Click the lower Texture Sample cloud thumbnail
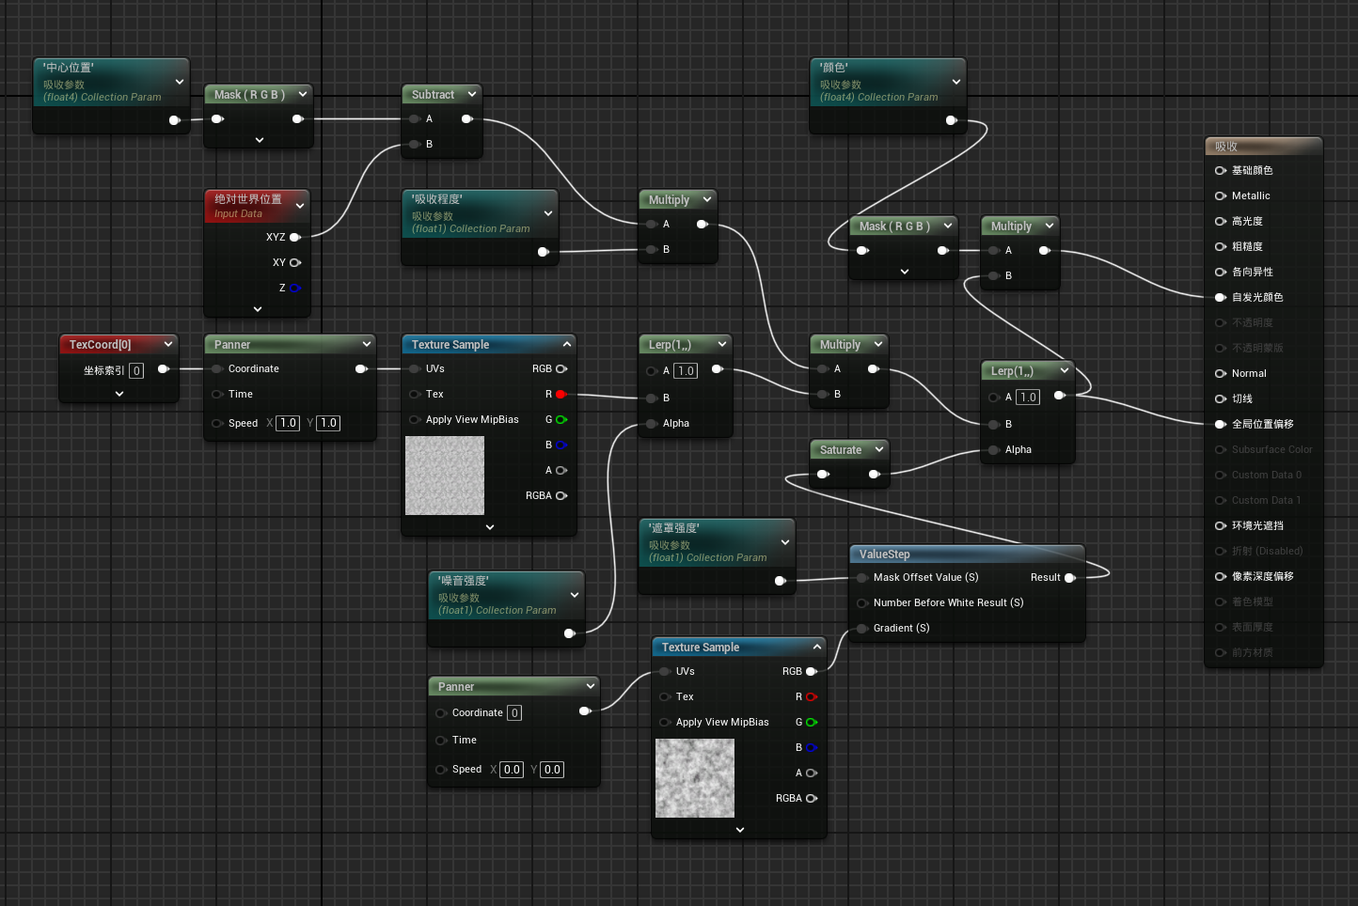Screen dimensions: 1358x906 (695, 778)
